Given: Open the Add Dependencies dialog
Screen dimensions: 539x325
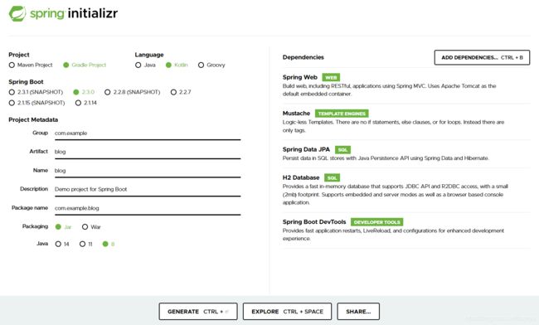Looking at the screenshot, I should click(482, 58).
